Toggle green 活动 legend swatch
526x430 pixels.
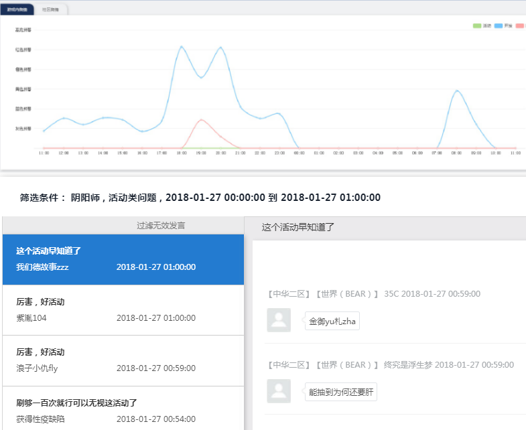tap(477, 25)
